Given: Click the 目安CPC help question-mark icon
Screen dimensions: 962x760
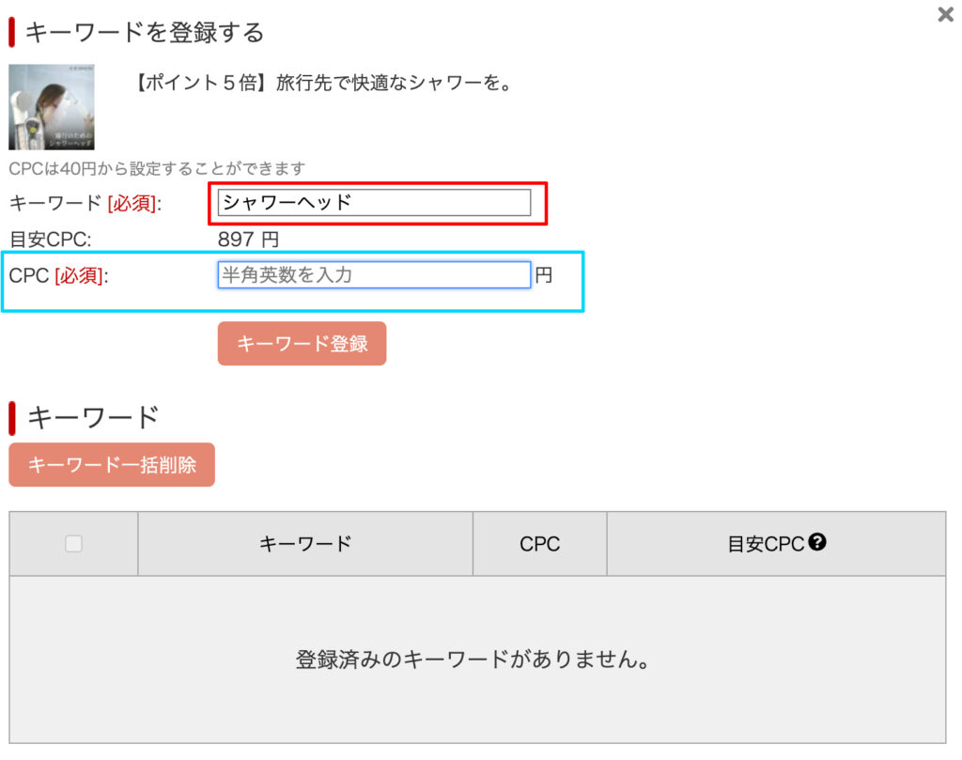Looking at the screenshot, I should tap(816, 542).
